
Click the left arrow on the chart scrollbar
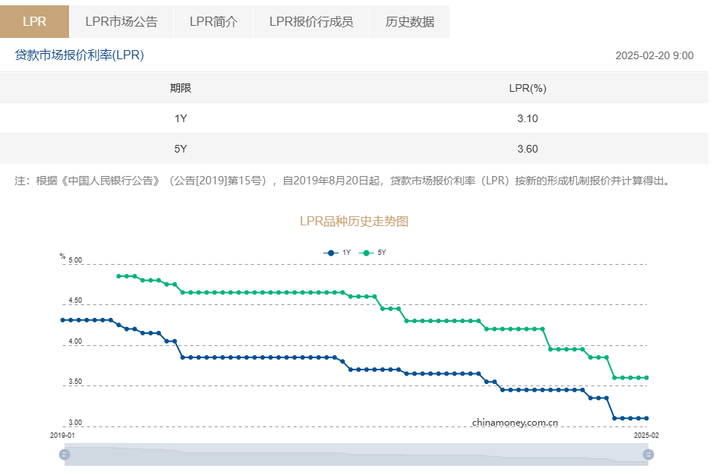pyautogui.click(x=65, y=454)
